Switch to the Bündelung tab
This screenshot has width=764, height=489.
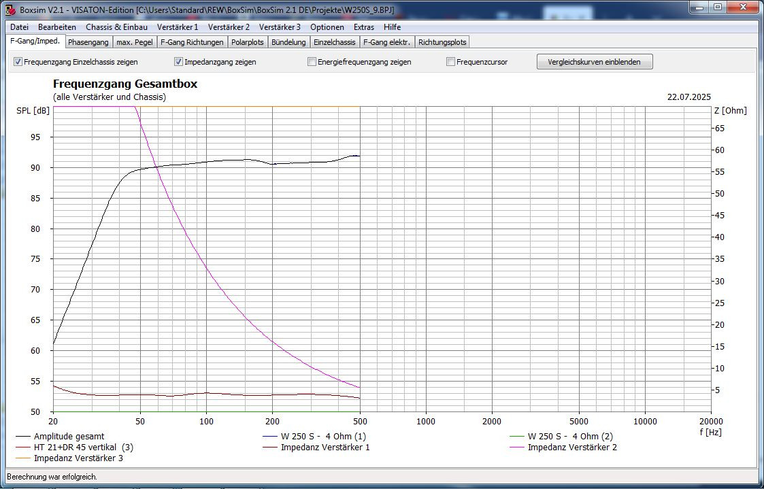click(x=288, y=42)
